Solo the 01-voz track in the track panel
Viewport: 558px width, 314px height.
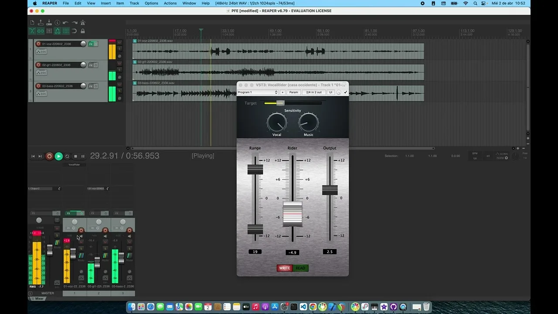point(119,48)
